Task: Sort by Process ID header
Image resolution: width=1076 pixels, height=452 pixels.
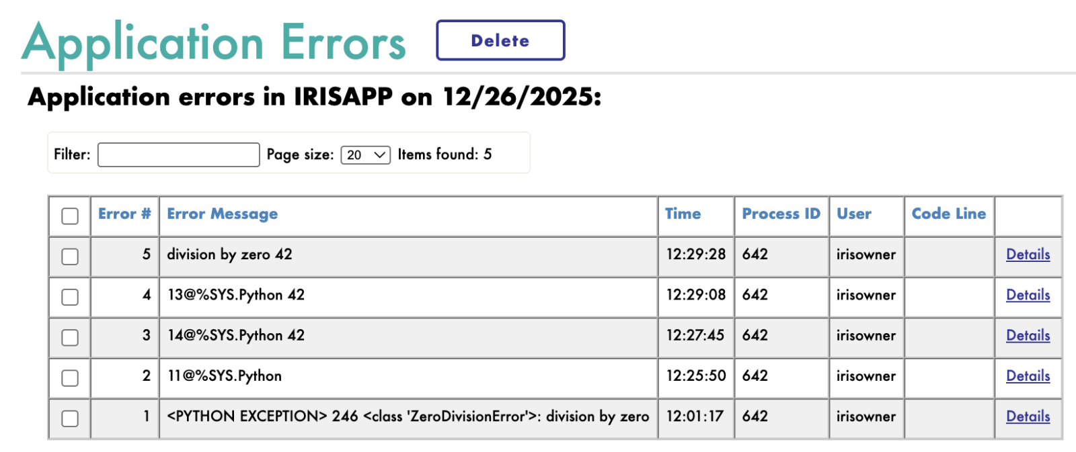Action: click(781, 214)
